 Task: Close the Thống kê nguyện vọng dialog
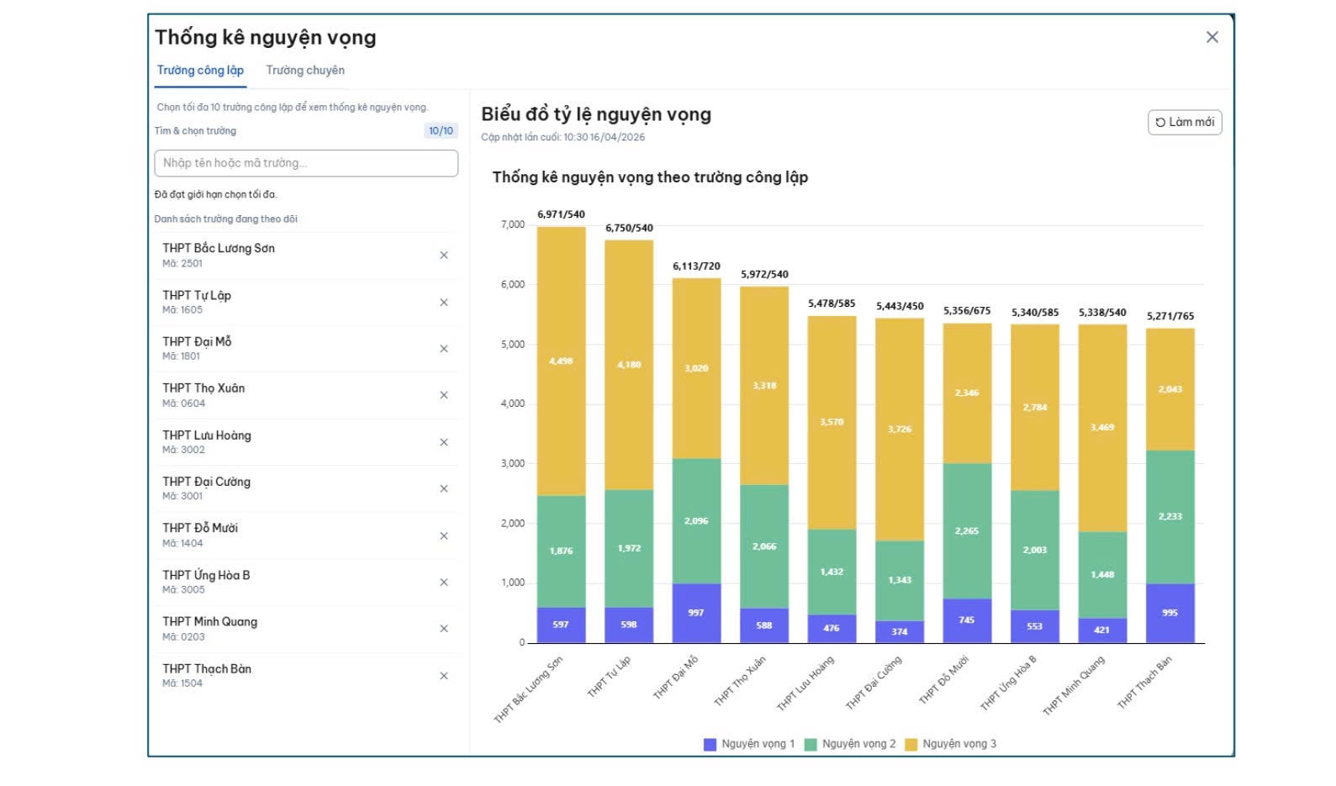[x=1212, y=37]
